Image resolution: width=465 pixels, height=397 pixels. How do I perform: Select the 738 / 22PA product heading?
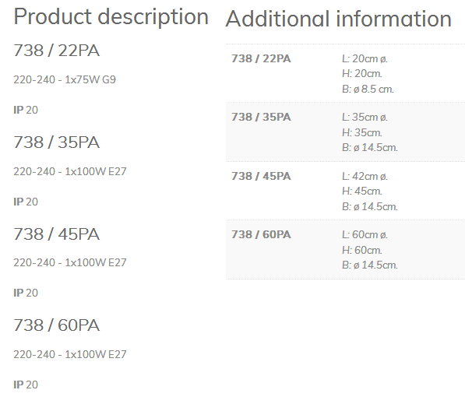coord(56,50)
